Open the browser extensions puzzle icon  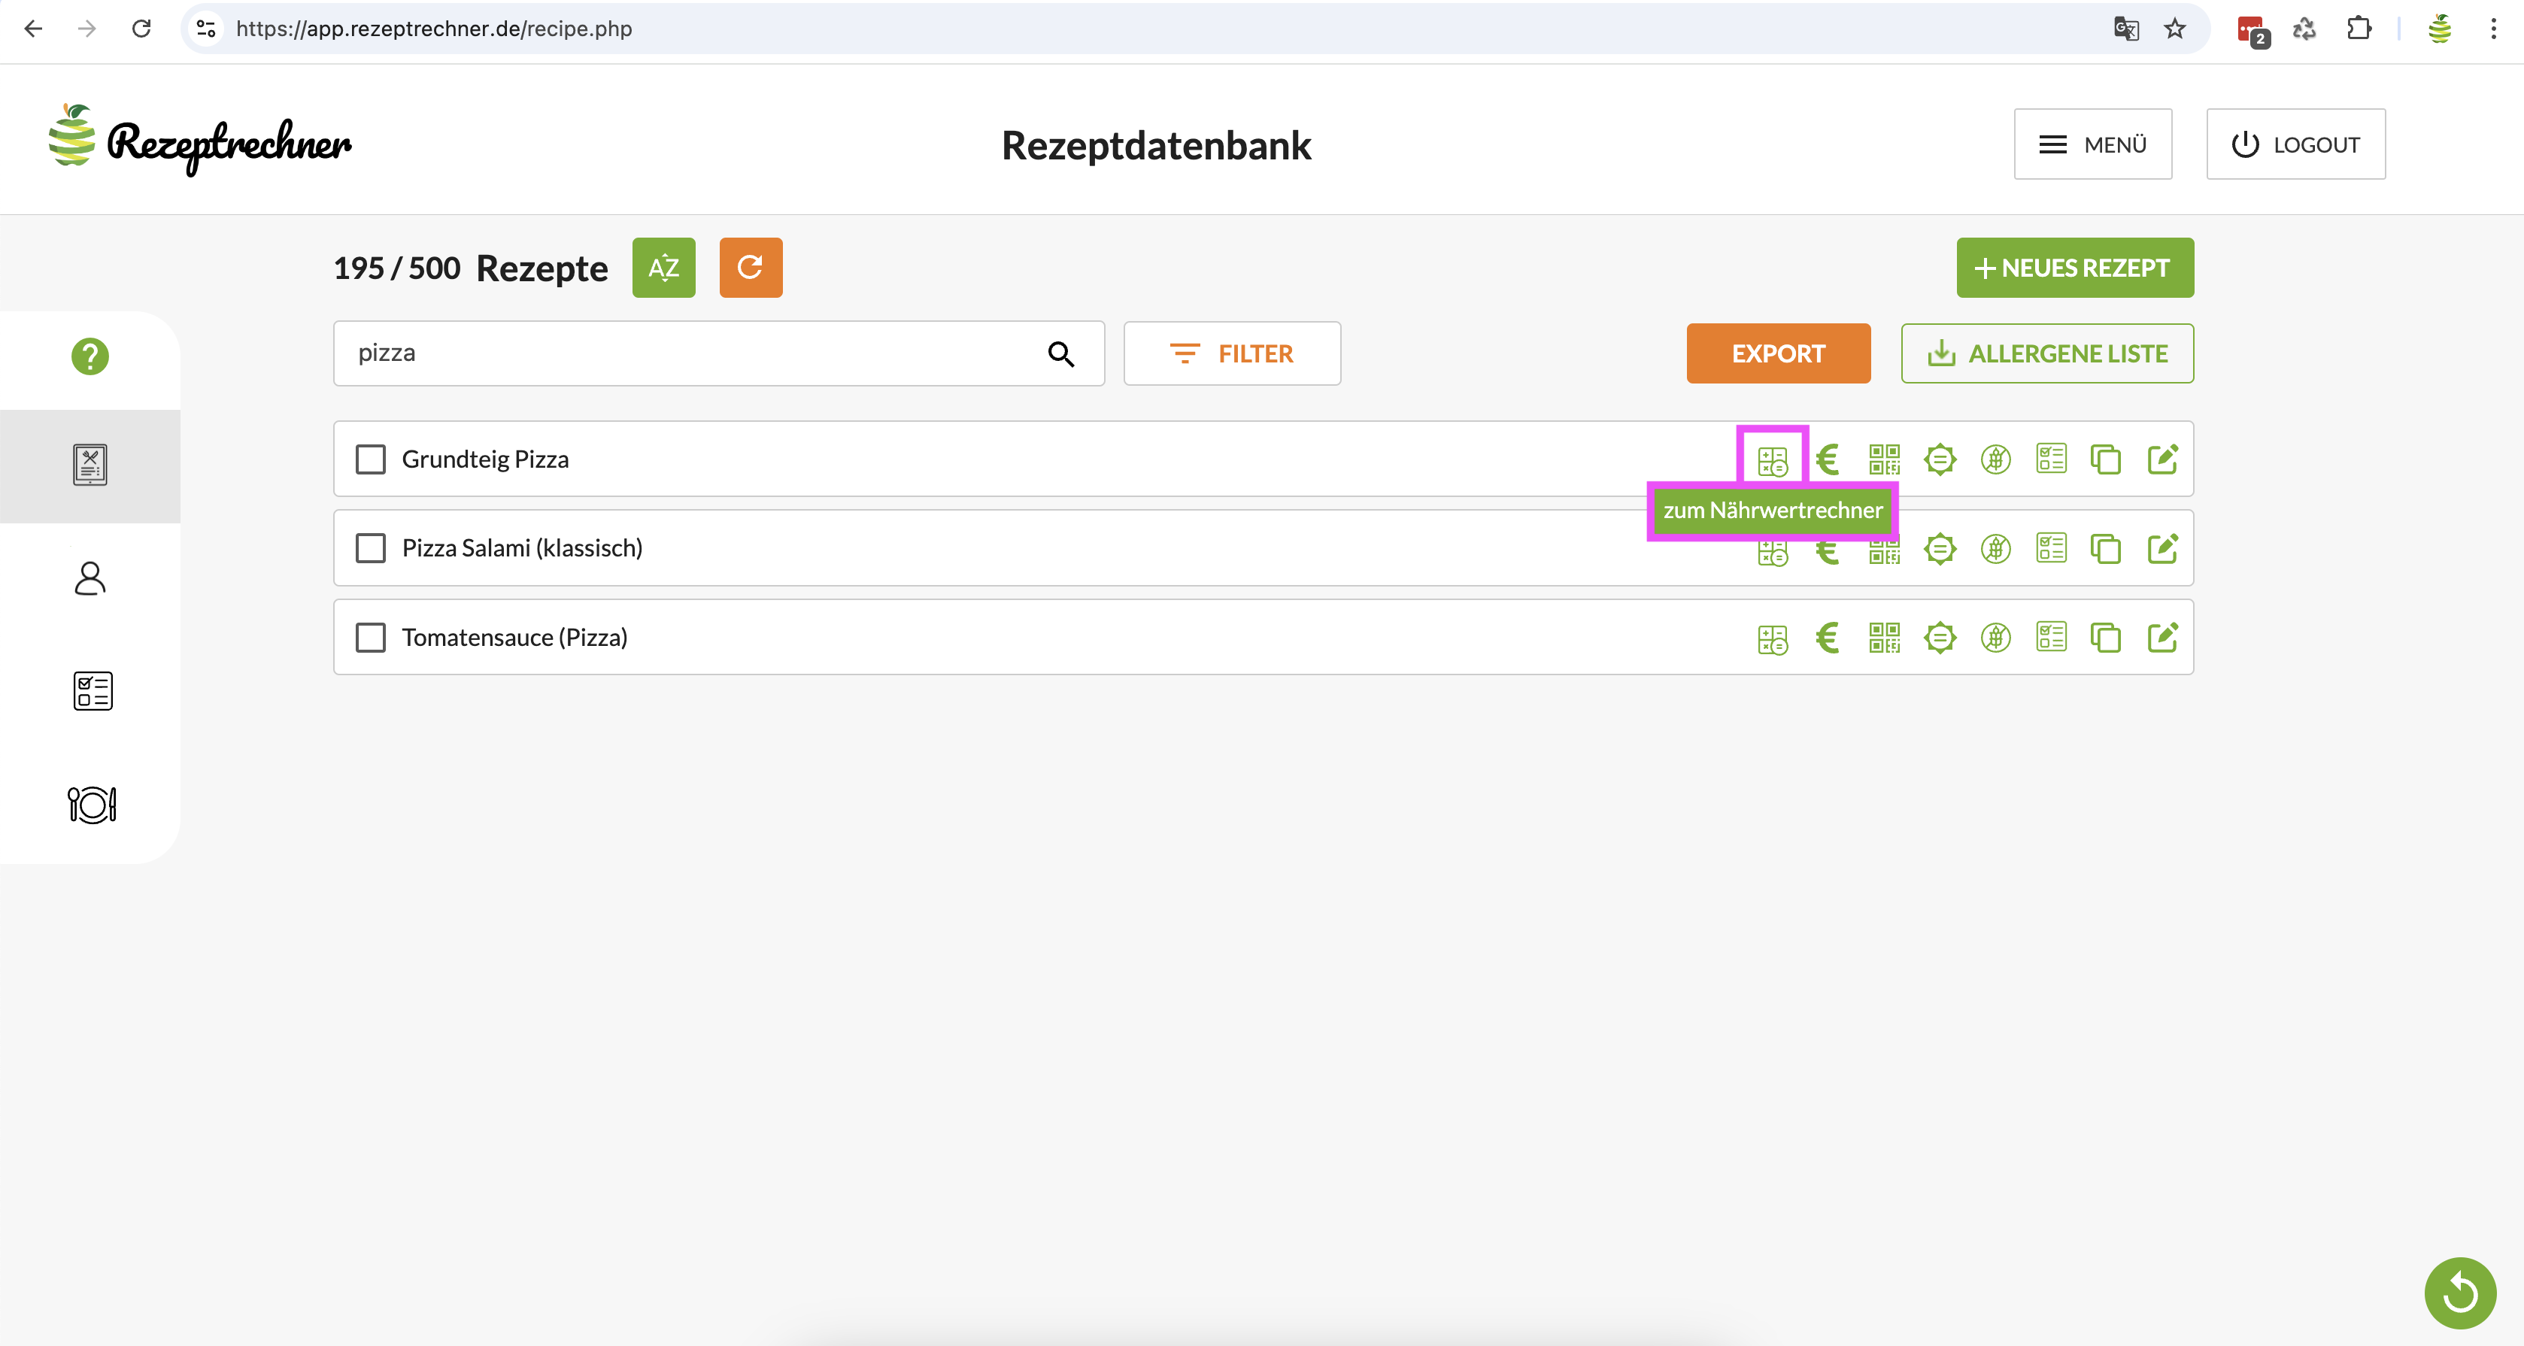(2359, 29)
